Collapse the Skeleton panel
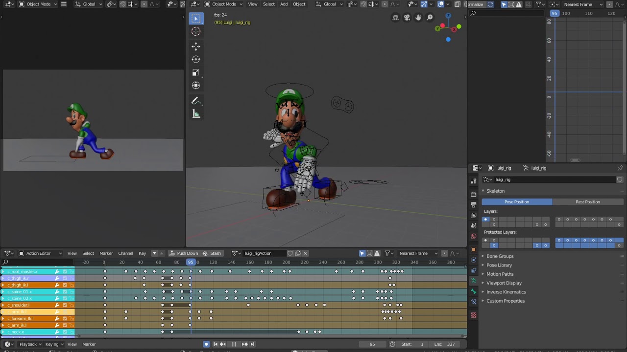This screenshot has width=627, height=352. click(x=495, y=191)
